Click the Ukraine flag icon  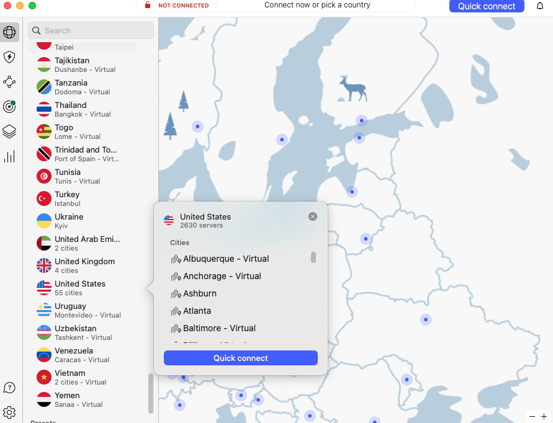(44, 221)
